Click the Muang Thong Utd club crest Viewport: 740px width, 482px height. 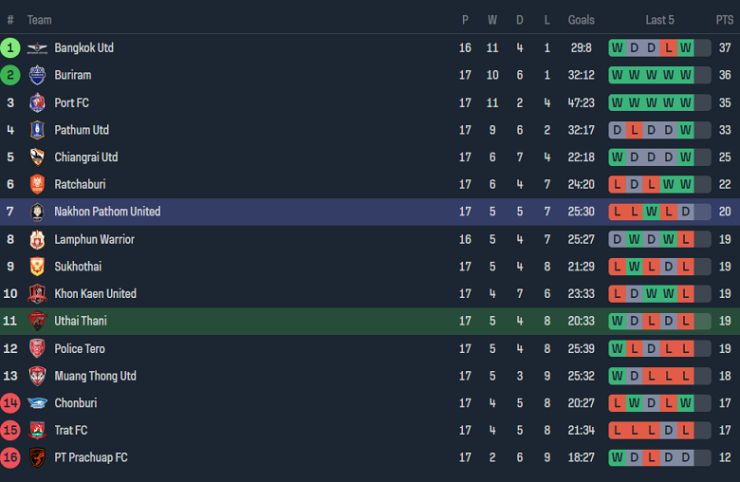(x=37, y=377)
